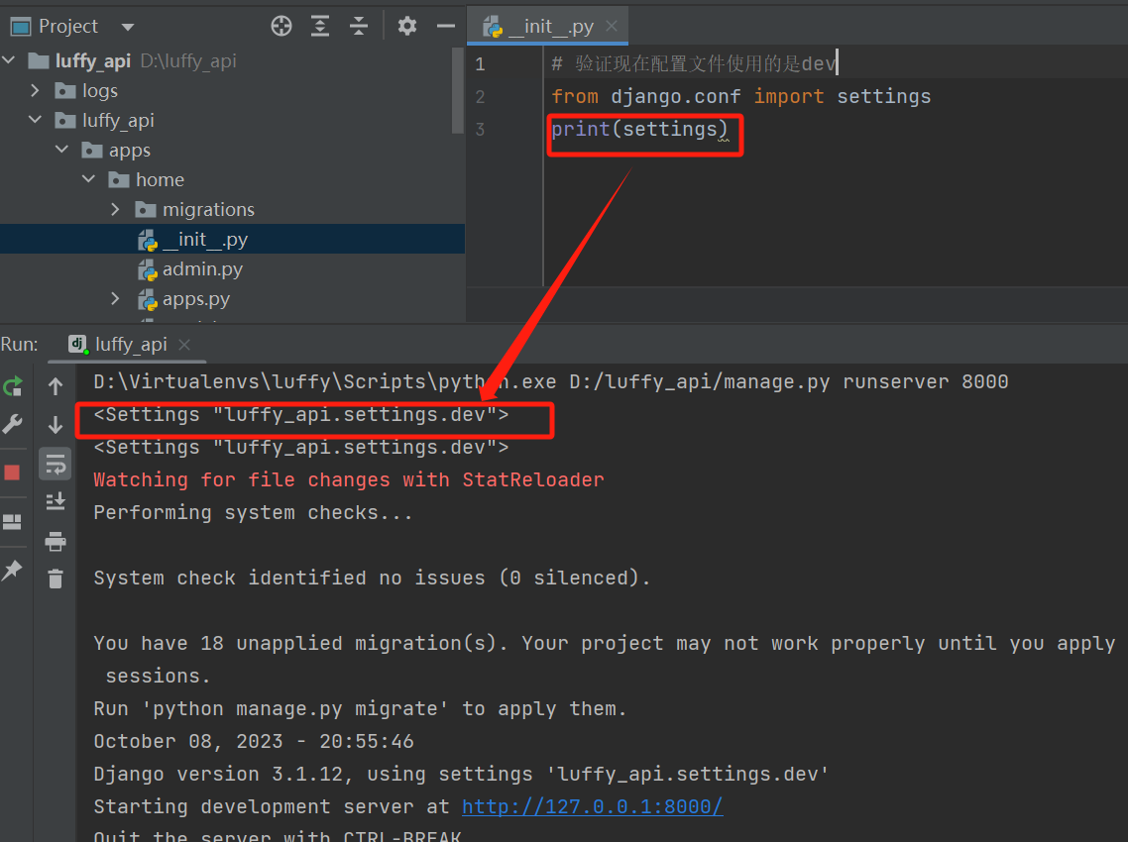This screenshot has height=842, width=1128.
Task: Click the Restore Layout icon in Run panel
Action: pos(12,521)
